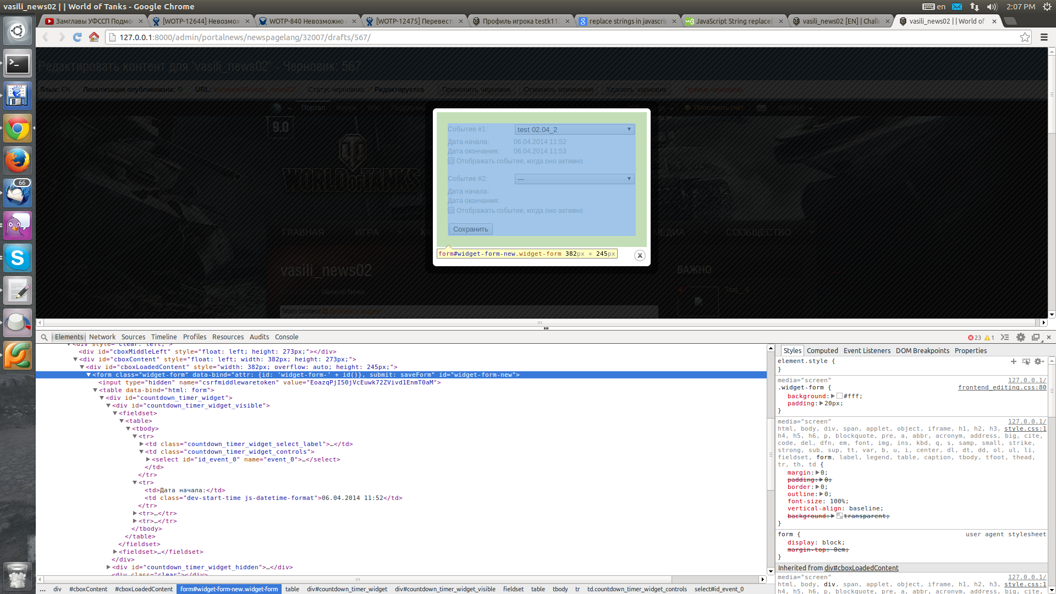Viewport: 1056px width, 594px height.
Task: Enable second 'Отображать событие' checkbox
Action: point(451,211)
